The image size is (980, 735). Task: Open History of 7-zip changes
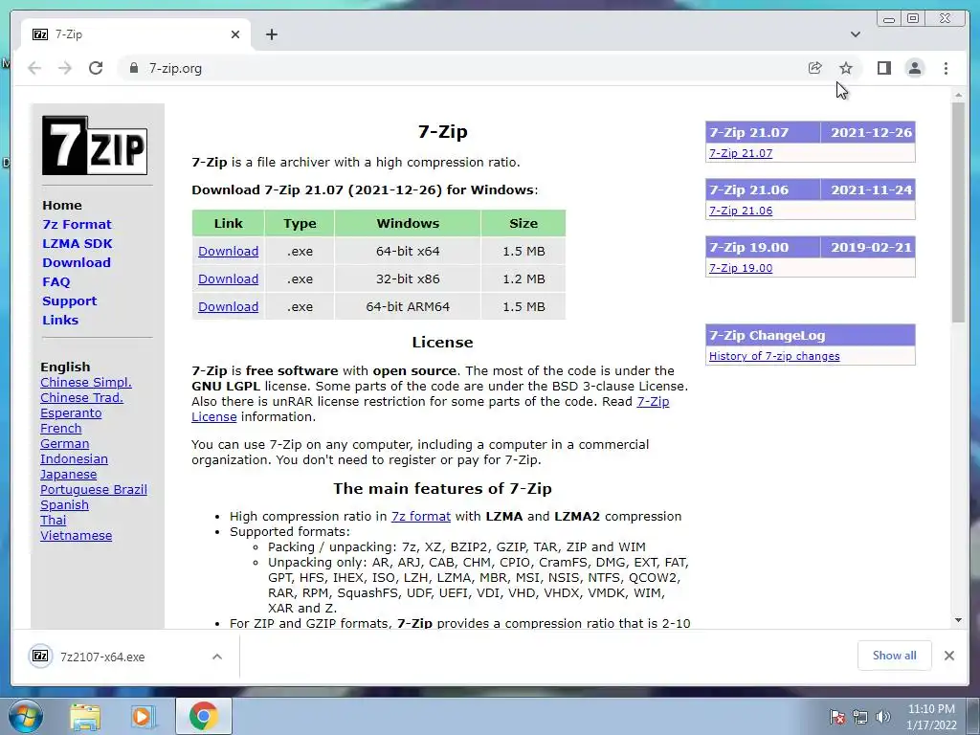(x=774, y=356)
